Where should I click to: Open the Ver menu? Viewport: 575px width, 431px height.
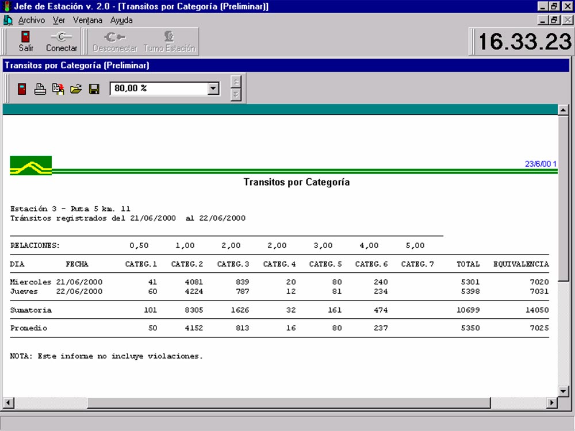point(59,20)
